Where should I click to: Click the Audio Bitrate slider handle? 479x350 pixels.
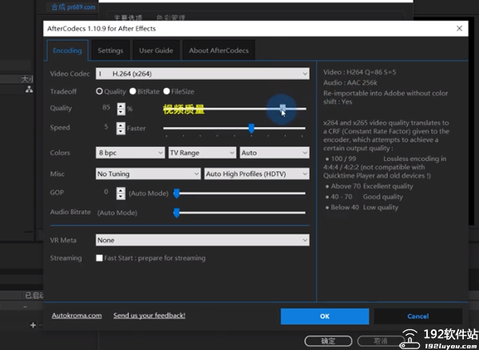pos(176,213)
